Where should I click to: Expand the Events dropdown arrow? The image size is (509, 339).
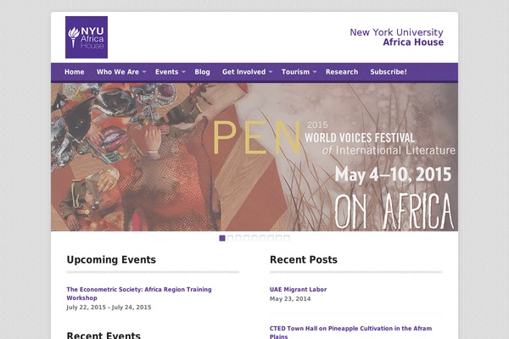pyautogui.click(x=183, y=72)
